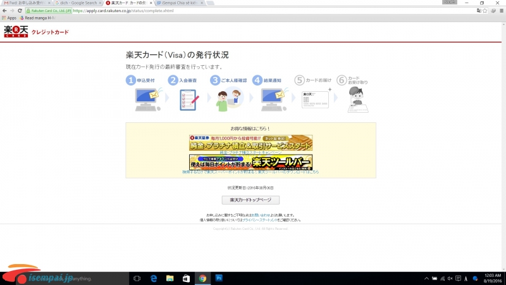
Task: Open the Windows Store taskbar icon
Action: (x=186, y=279)
